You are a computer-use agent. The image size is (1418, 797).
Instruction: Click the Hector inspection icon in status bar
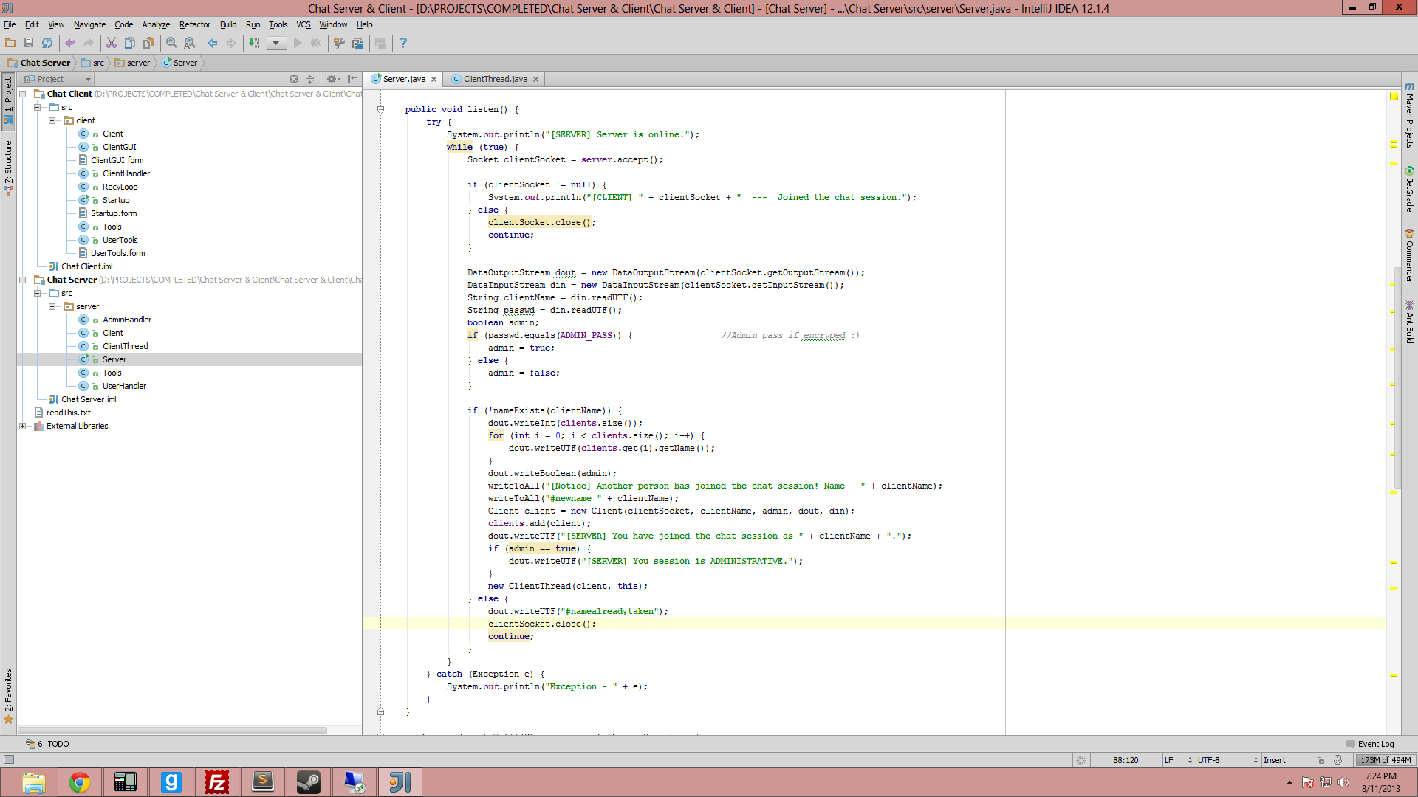pyautogui.click(x=1337, y=760)
